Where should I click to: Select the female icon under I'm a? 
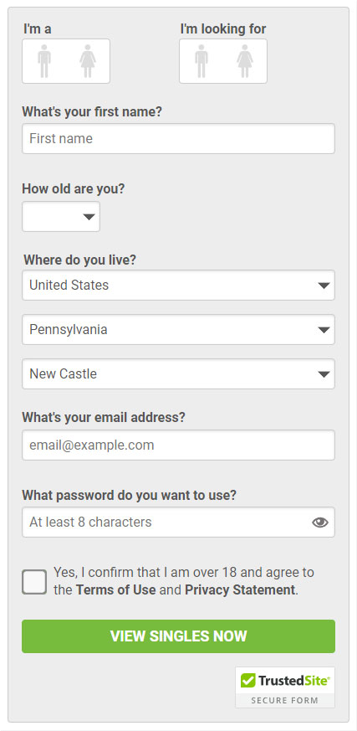[88, 61]
